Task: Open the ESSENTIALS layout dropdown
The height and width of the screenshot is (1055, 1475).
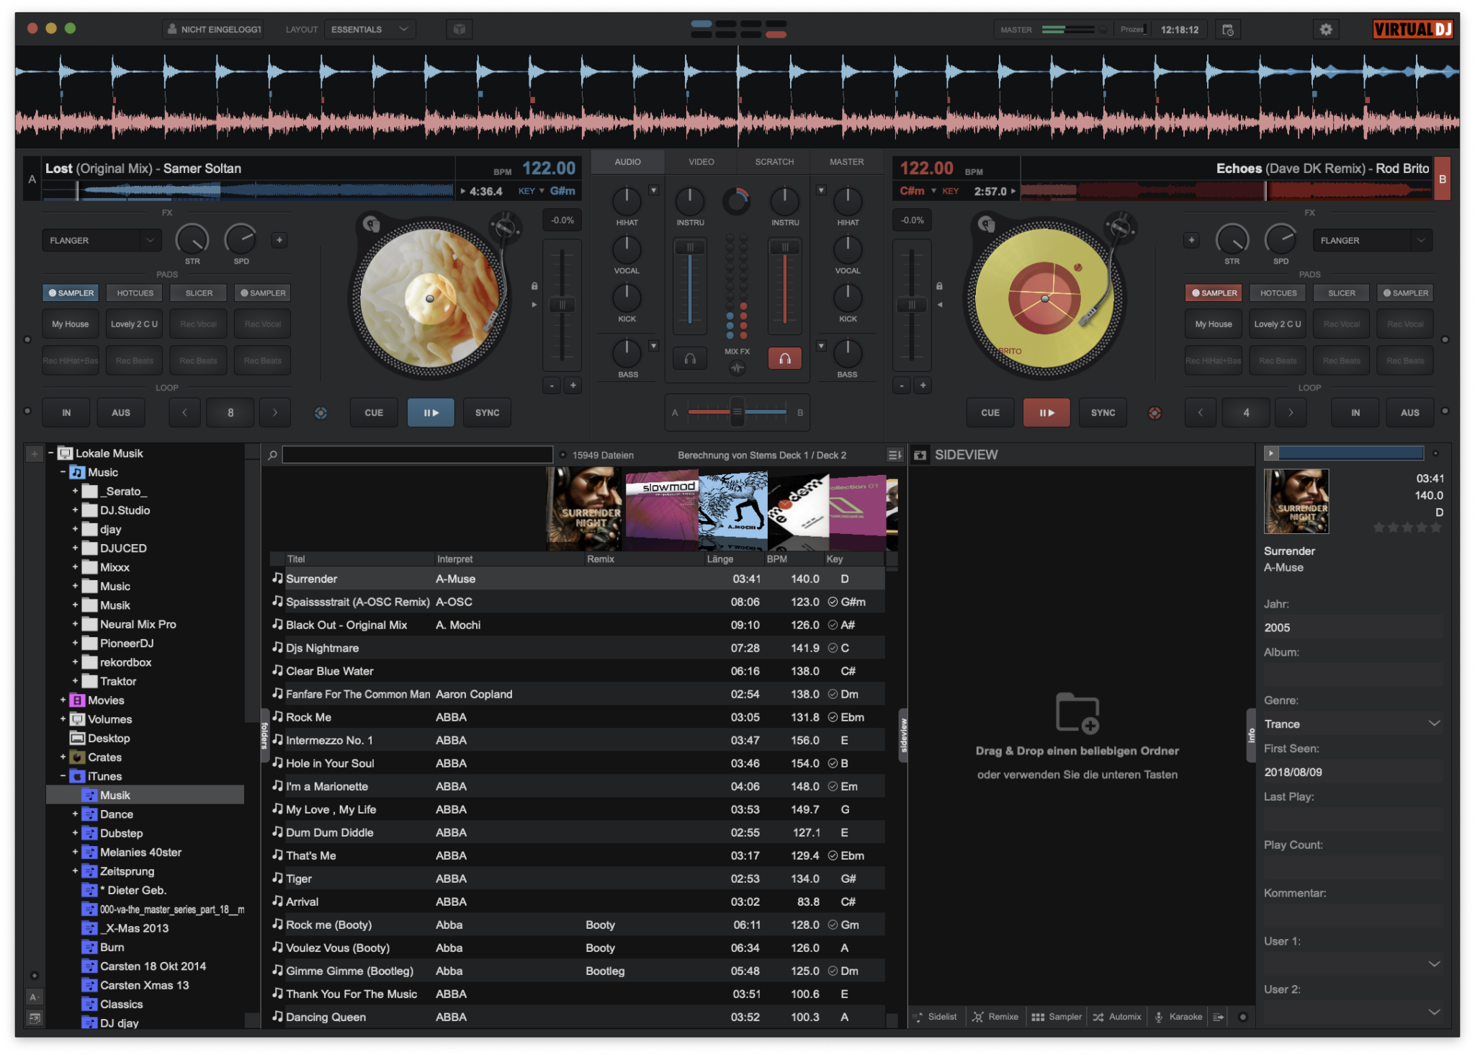Action: click(x=369, y=29)
